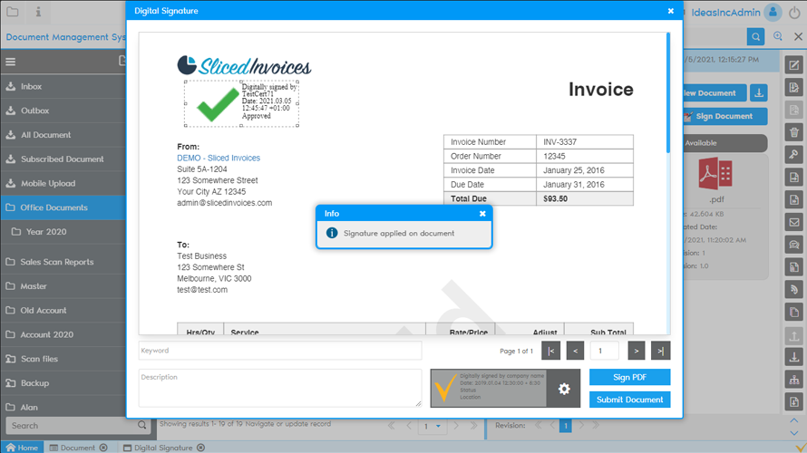This screenshot has height=453, width=807.
Task: Open the Account 2020 folder
Action: [63, 334]
